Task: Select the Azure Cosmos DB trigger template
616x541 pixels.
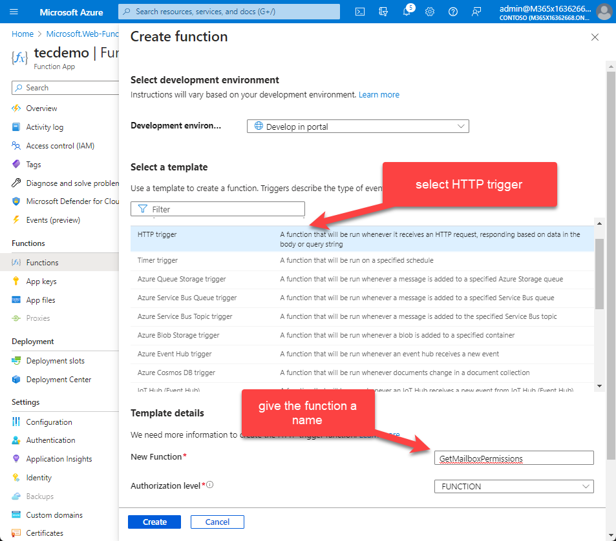Action: click(362, 373)
